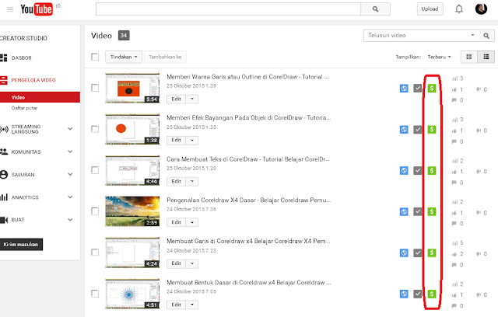Expand Analytics section
The width and height of the screenshot is (498, 317).
pos(70,197)
